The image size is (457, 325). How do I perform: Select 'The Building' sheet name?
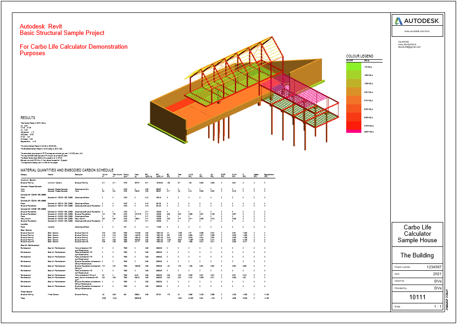417,255
